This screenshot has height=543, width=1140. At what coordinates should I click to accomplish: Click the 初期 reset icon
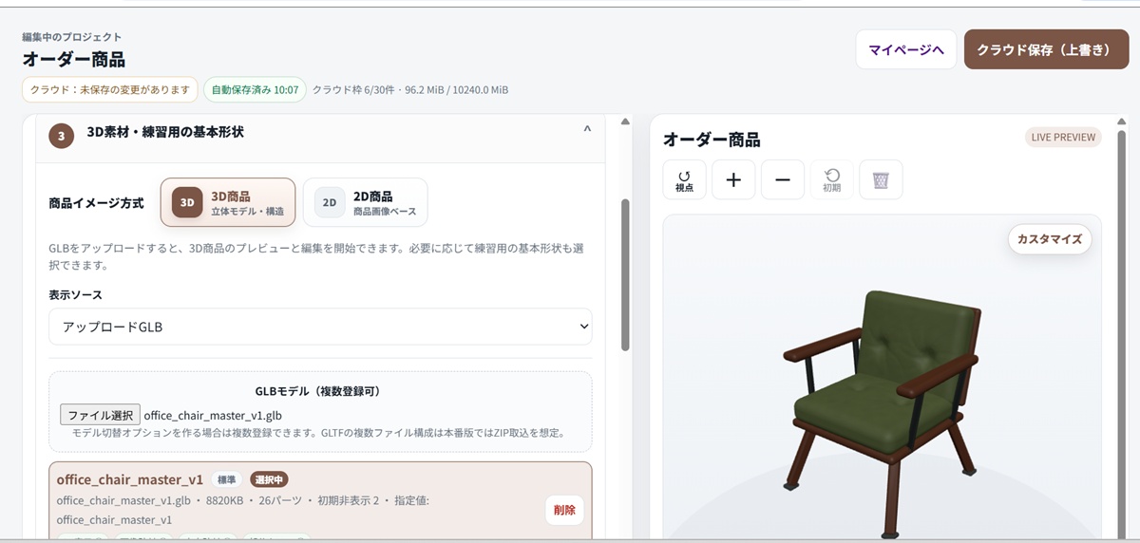832,179
